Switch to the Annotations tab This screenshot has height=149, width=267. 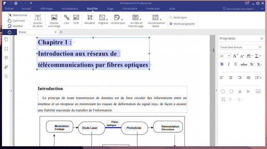click(x=70, y=9)
